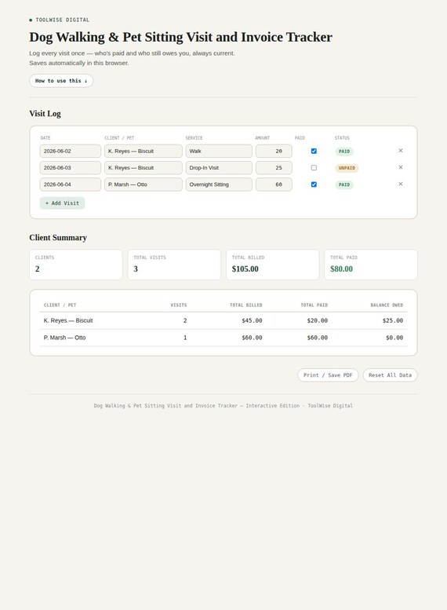Edit client field on the Walk row

[143, 151]
